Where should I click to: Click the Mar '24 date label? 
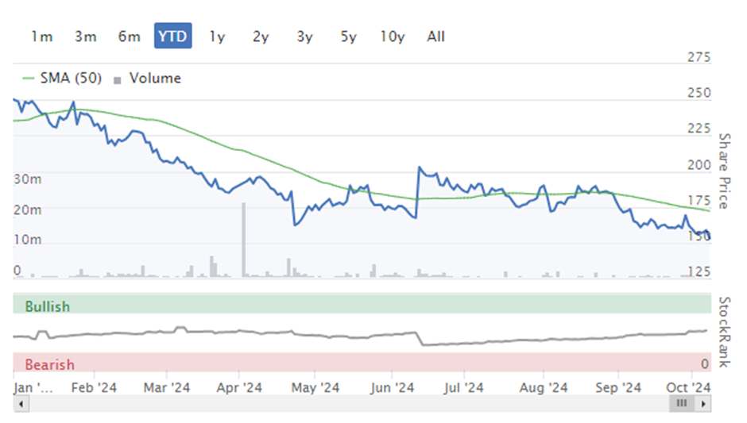point(167,387)
